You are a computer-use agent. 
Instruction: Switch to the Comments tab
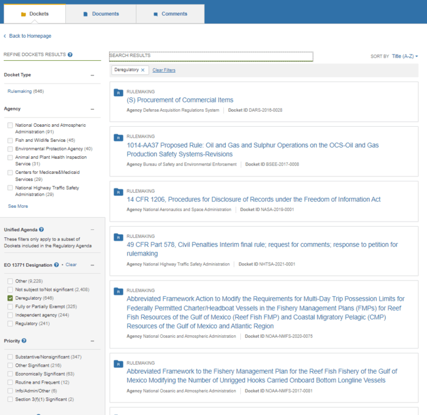[x=170, y=14]
